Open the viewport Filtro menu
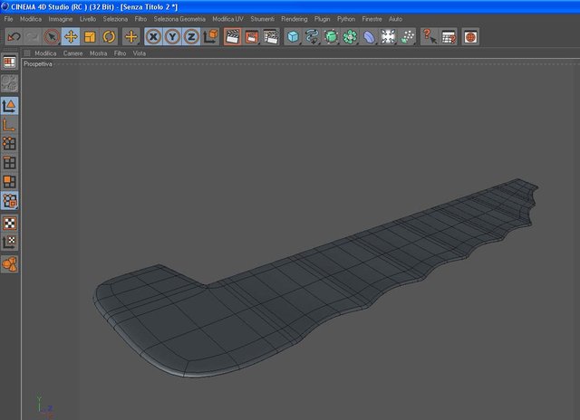The width and height of the screenshot is (580, 420). click(121, 53)
